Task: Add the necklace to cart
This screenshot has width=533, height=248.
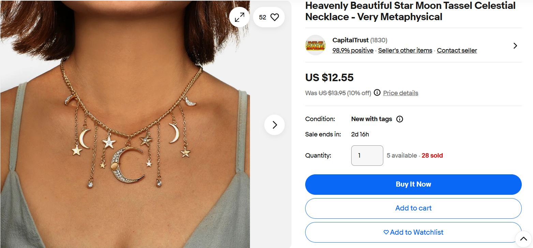Action: click(413, 208)
